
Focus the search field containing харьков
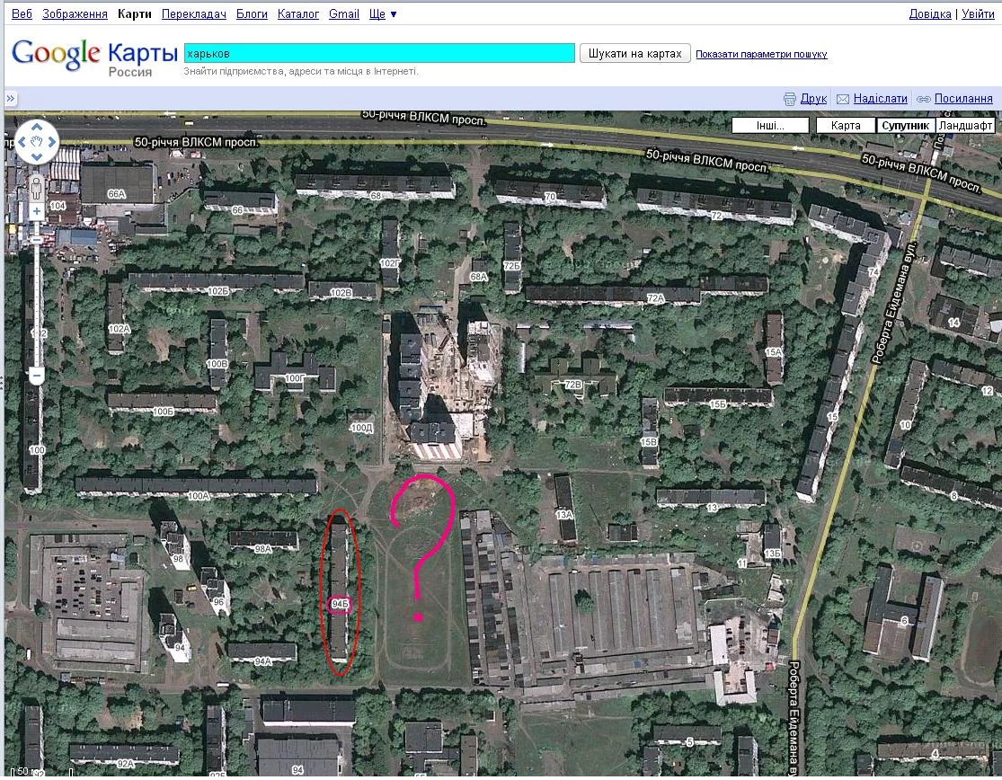coord(379,53)
